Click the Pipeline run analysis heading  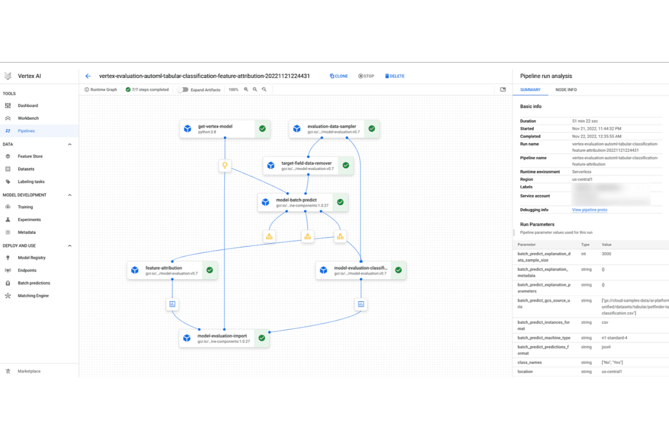(x=546, y=76)
